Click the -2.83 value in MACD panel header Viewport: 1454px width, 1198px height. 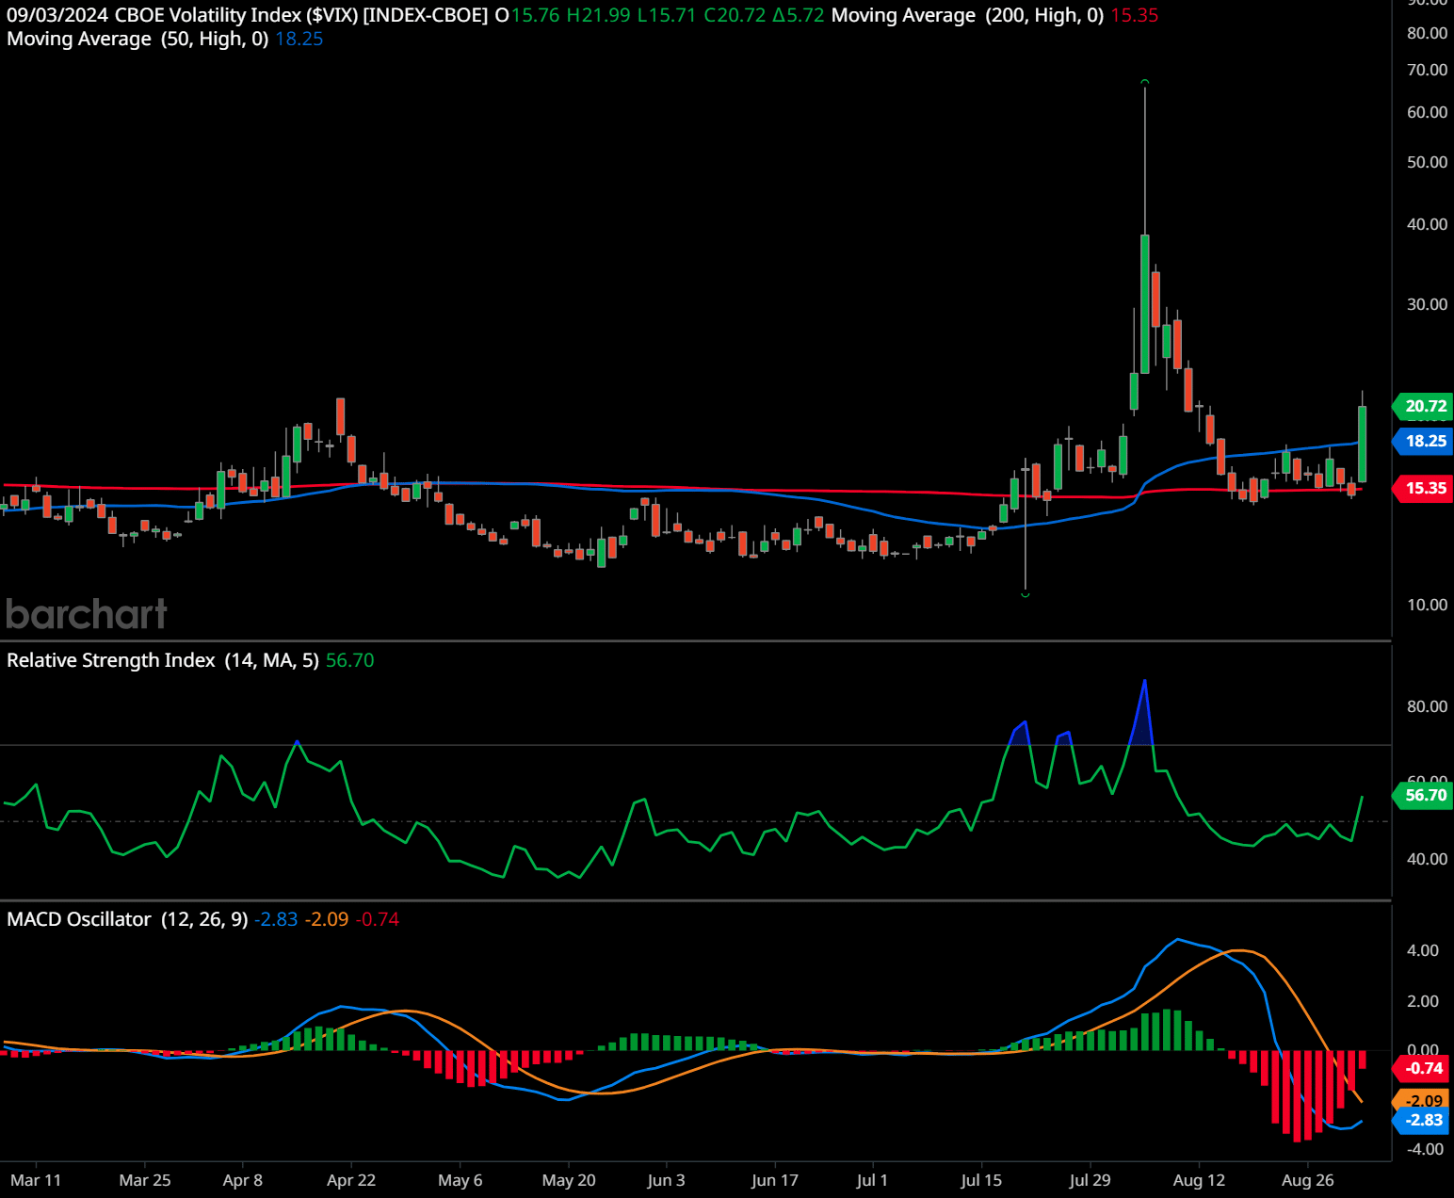[x=276, y=919]
